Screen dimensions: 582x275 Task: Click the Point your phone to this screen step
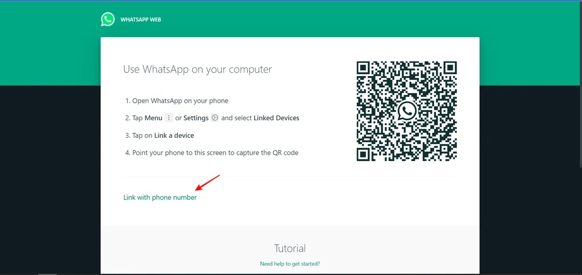click(211, 153)
